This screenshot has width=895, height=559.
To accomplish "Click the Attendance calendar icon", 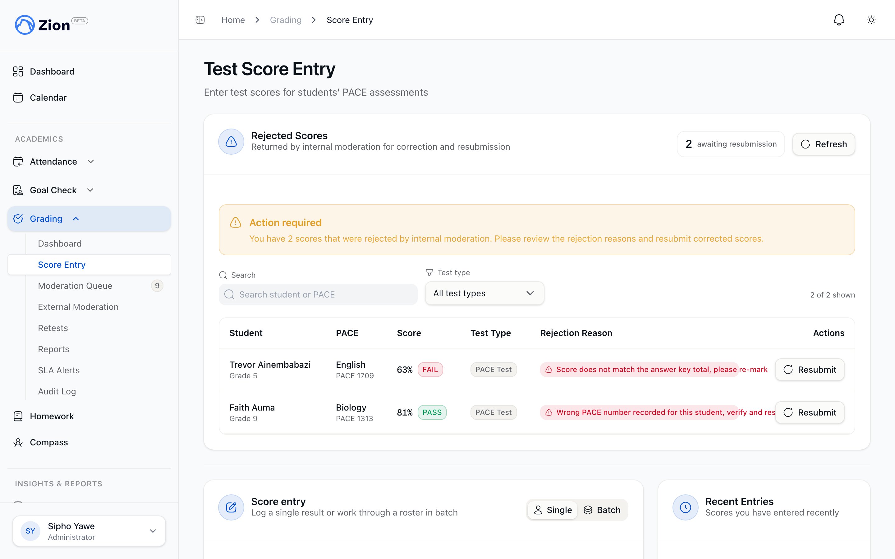I will pos(18,161).
